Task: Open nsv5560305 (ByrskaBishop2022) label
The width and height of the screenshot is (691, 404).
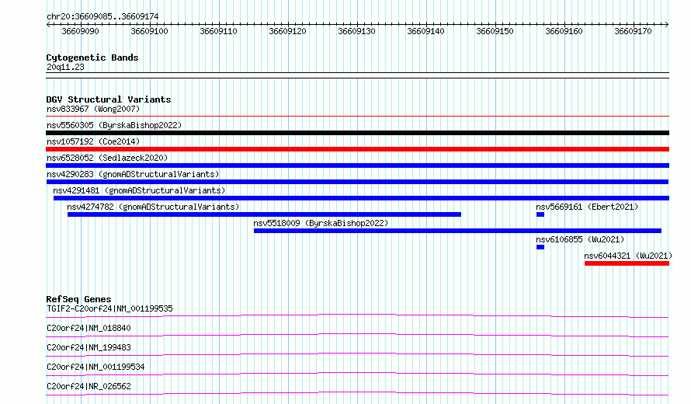Action: (114, 125)
